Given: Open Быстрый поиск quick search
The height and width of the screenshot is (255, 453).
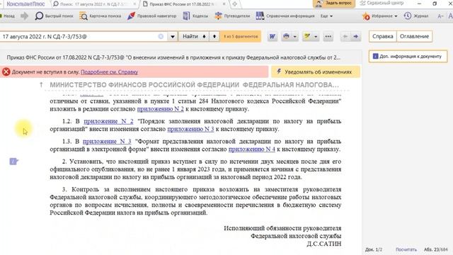Looking at the screenshot, I should [54, 16].
